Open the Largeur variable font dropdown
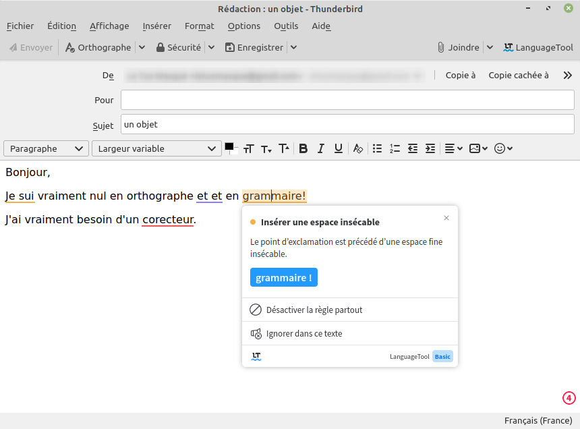Viewport: 580px width, 429px height. pos(157,148)
